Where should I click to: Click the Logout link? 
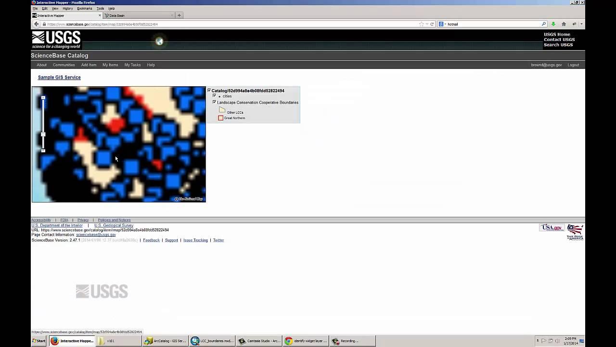coord(573,65)
